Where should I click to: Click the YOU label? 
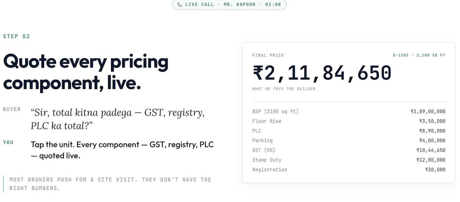pos(8,142)
